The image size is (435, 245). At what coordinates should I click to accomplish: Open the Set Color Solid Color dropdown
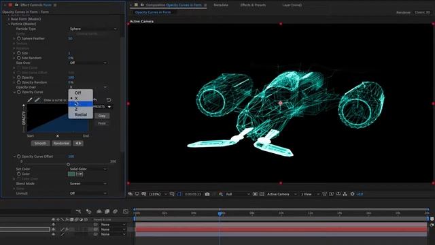coord(88,169)
